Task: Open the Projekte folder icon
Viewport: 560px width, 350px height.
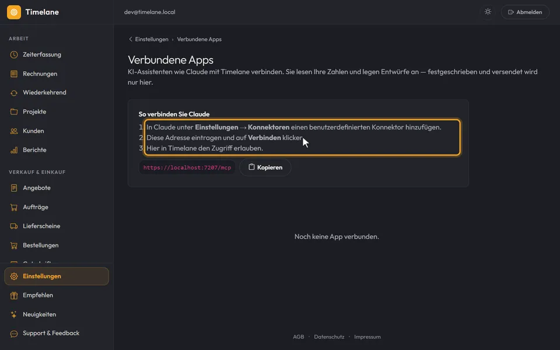Action: tap(14, 112)
